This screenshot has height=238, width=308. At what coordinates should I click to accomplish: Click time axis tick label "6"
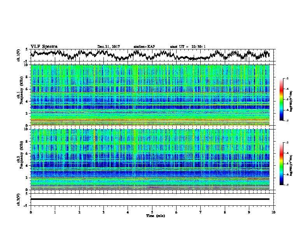(x=177, y=212)
